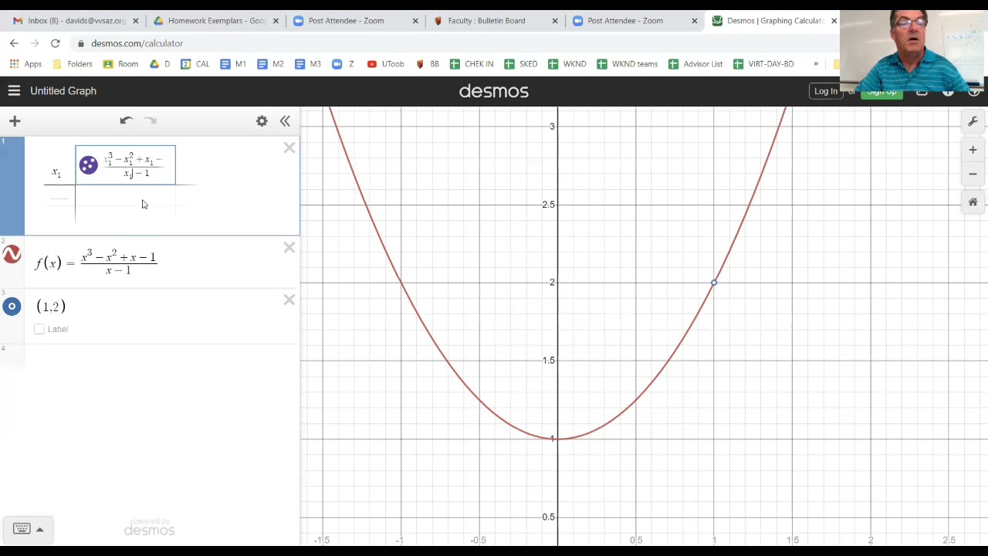Enable the Label checkbox for point
This screenshot has width=988, height=556.
[39, 329]
